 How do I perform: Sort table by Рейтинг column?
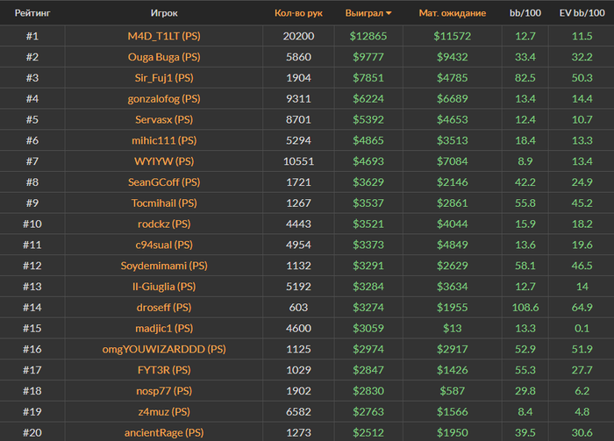(32, 13)
